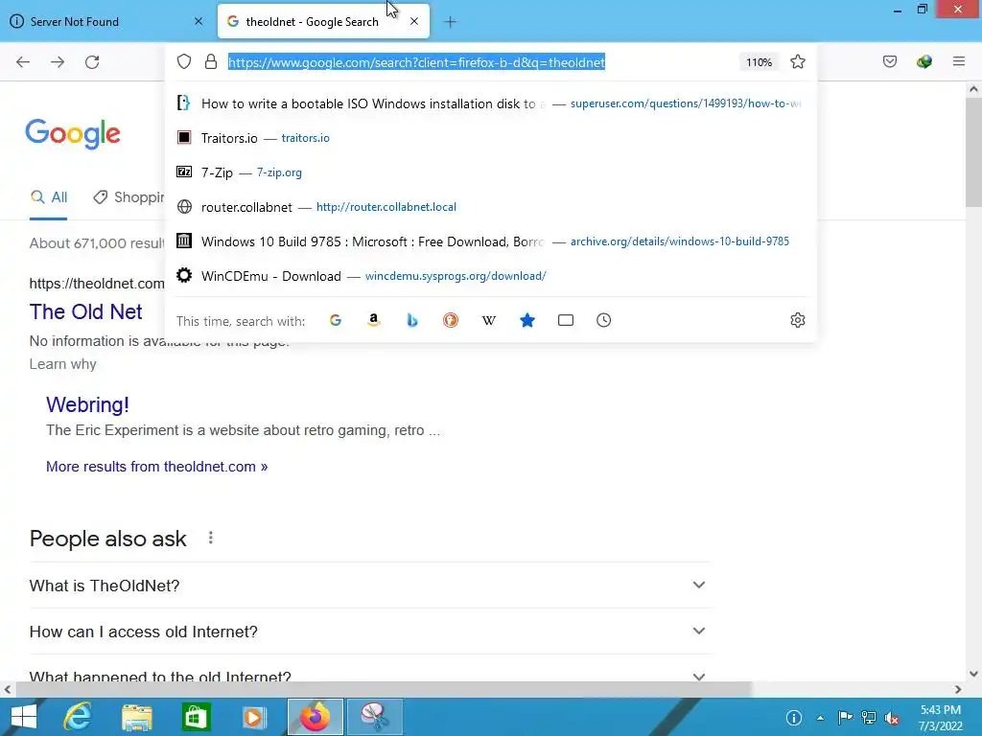View site security via the padlock icon
Screen dimensions: 982x736
(x=211, y=61)
